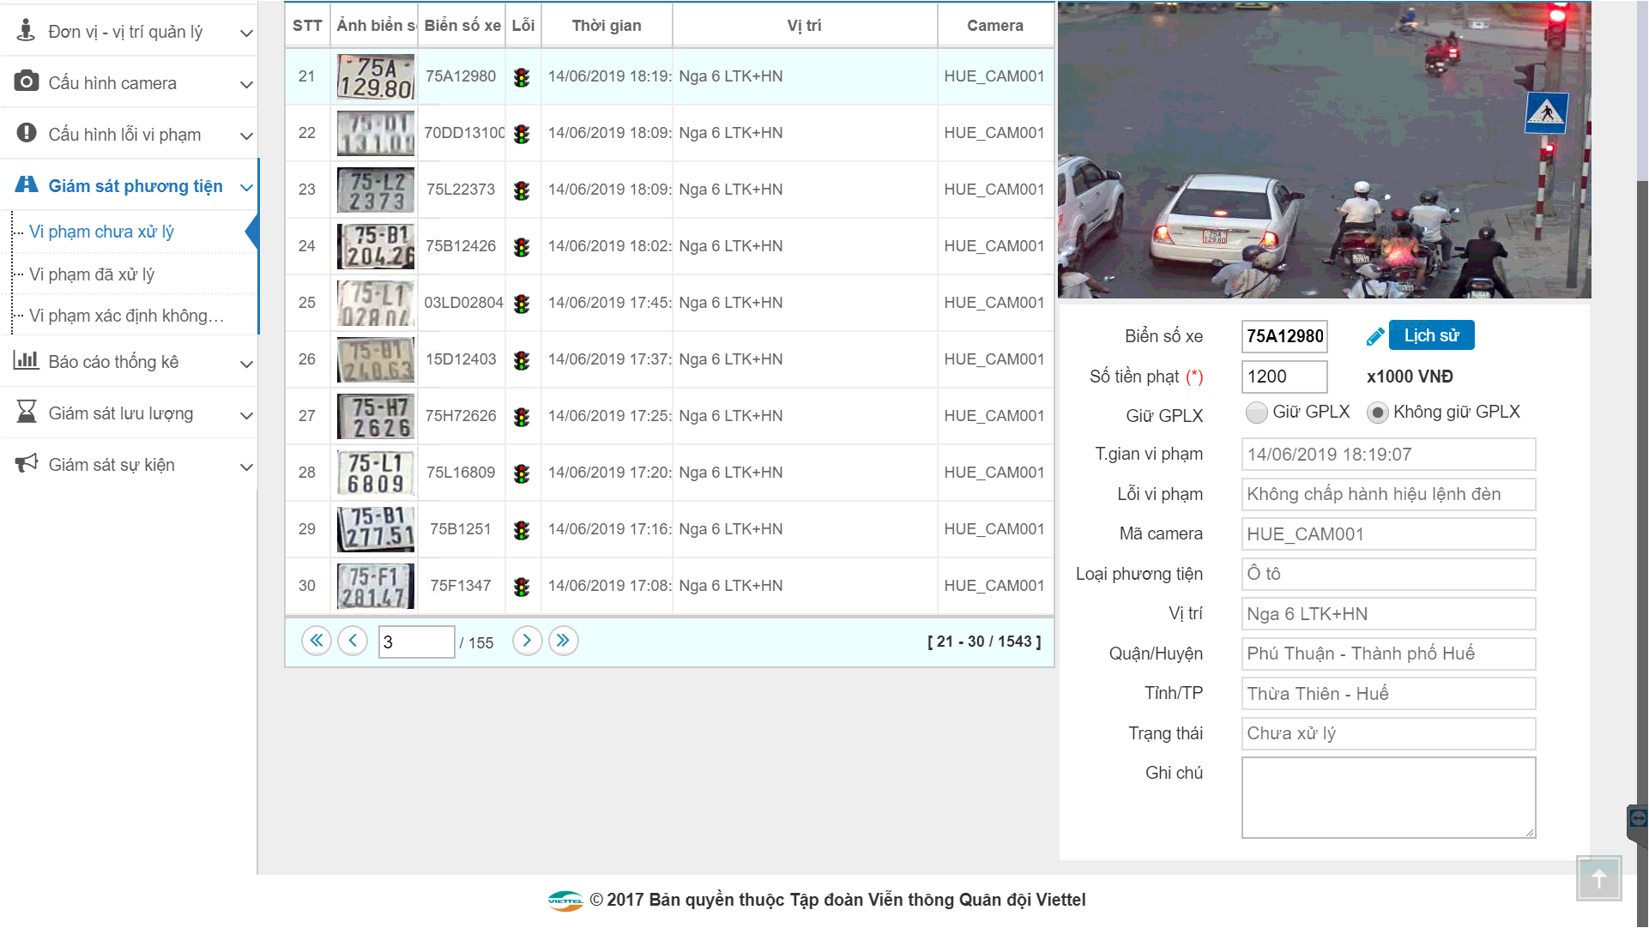Click the Lịch sử button

pyautogui.click(x=1430, y=335)
